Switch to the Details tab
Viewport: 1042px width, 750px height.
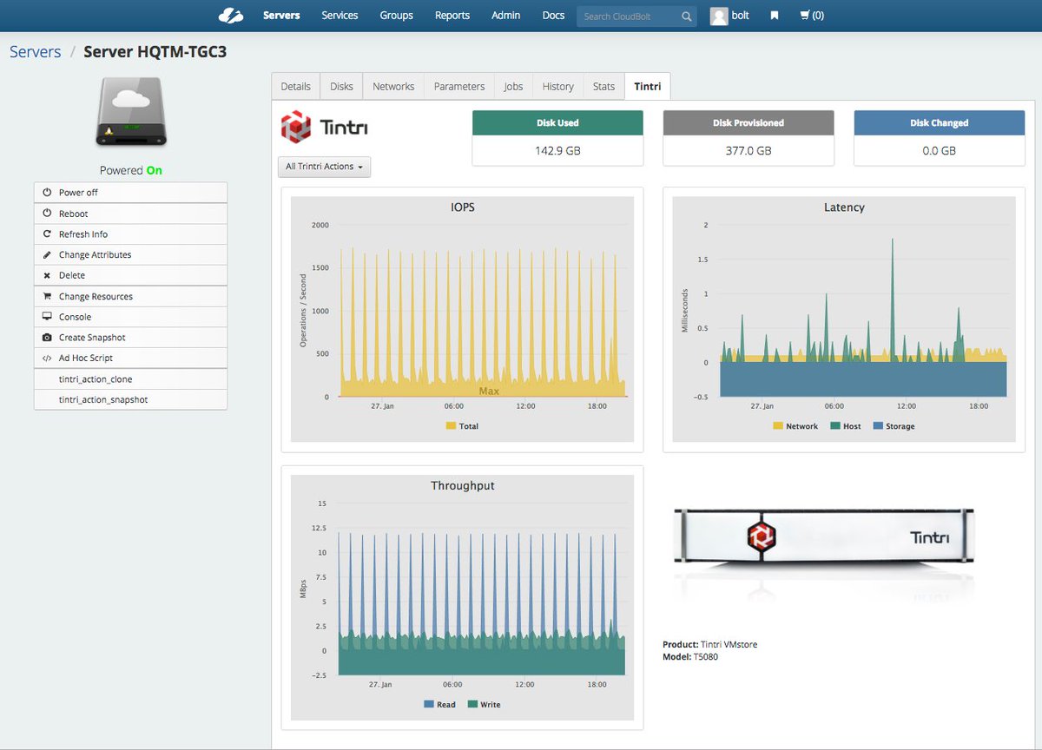point(295,86)
